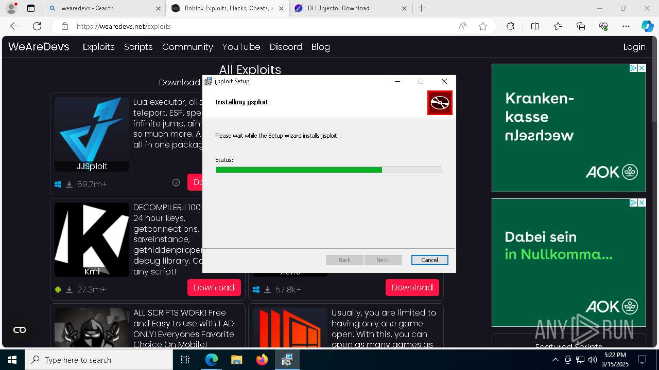659x370 pixels.
Task: Close the wearedevs - Search tab
Action: 158,8
